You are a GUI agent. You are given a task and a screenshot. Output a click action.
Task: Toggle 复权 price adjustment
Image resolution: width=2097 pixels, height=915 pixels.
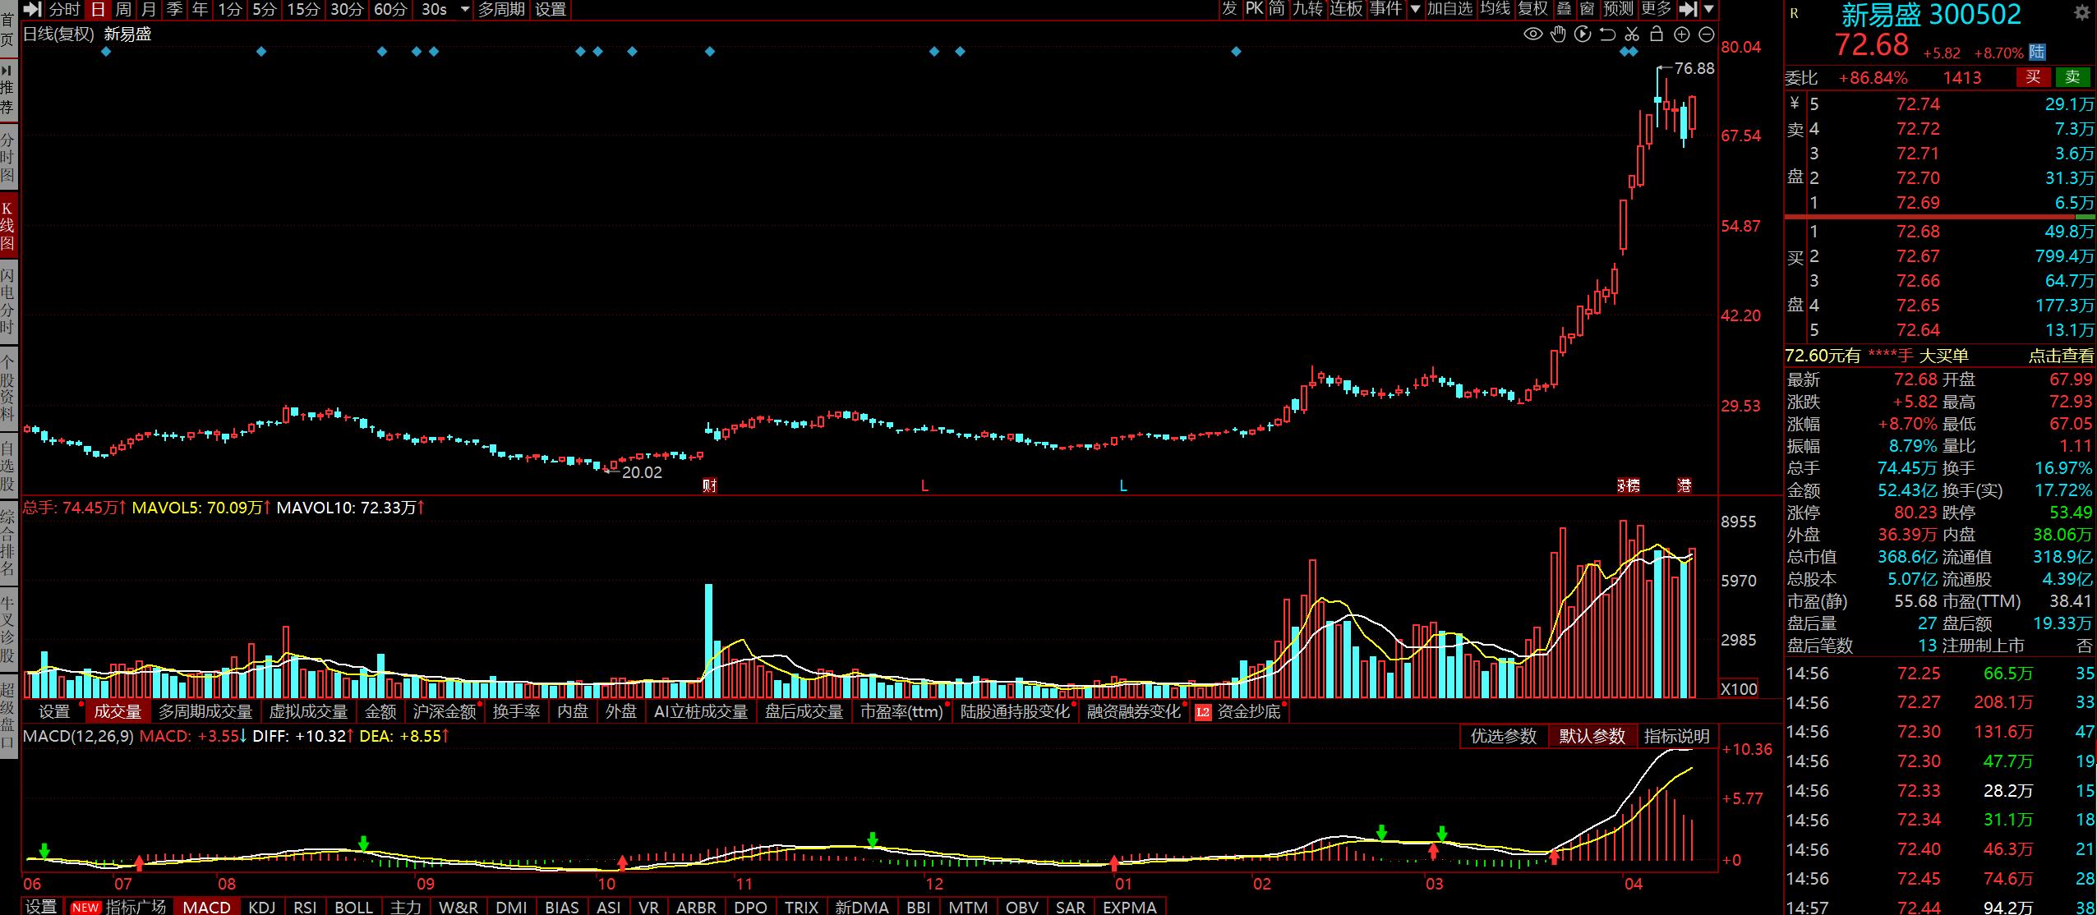pos(1532,10)
